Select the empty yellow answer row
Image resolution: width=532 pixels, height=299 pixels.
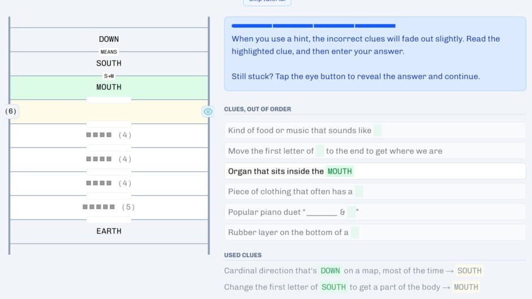[109, 112]
